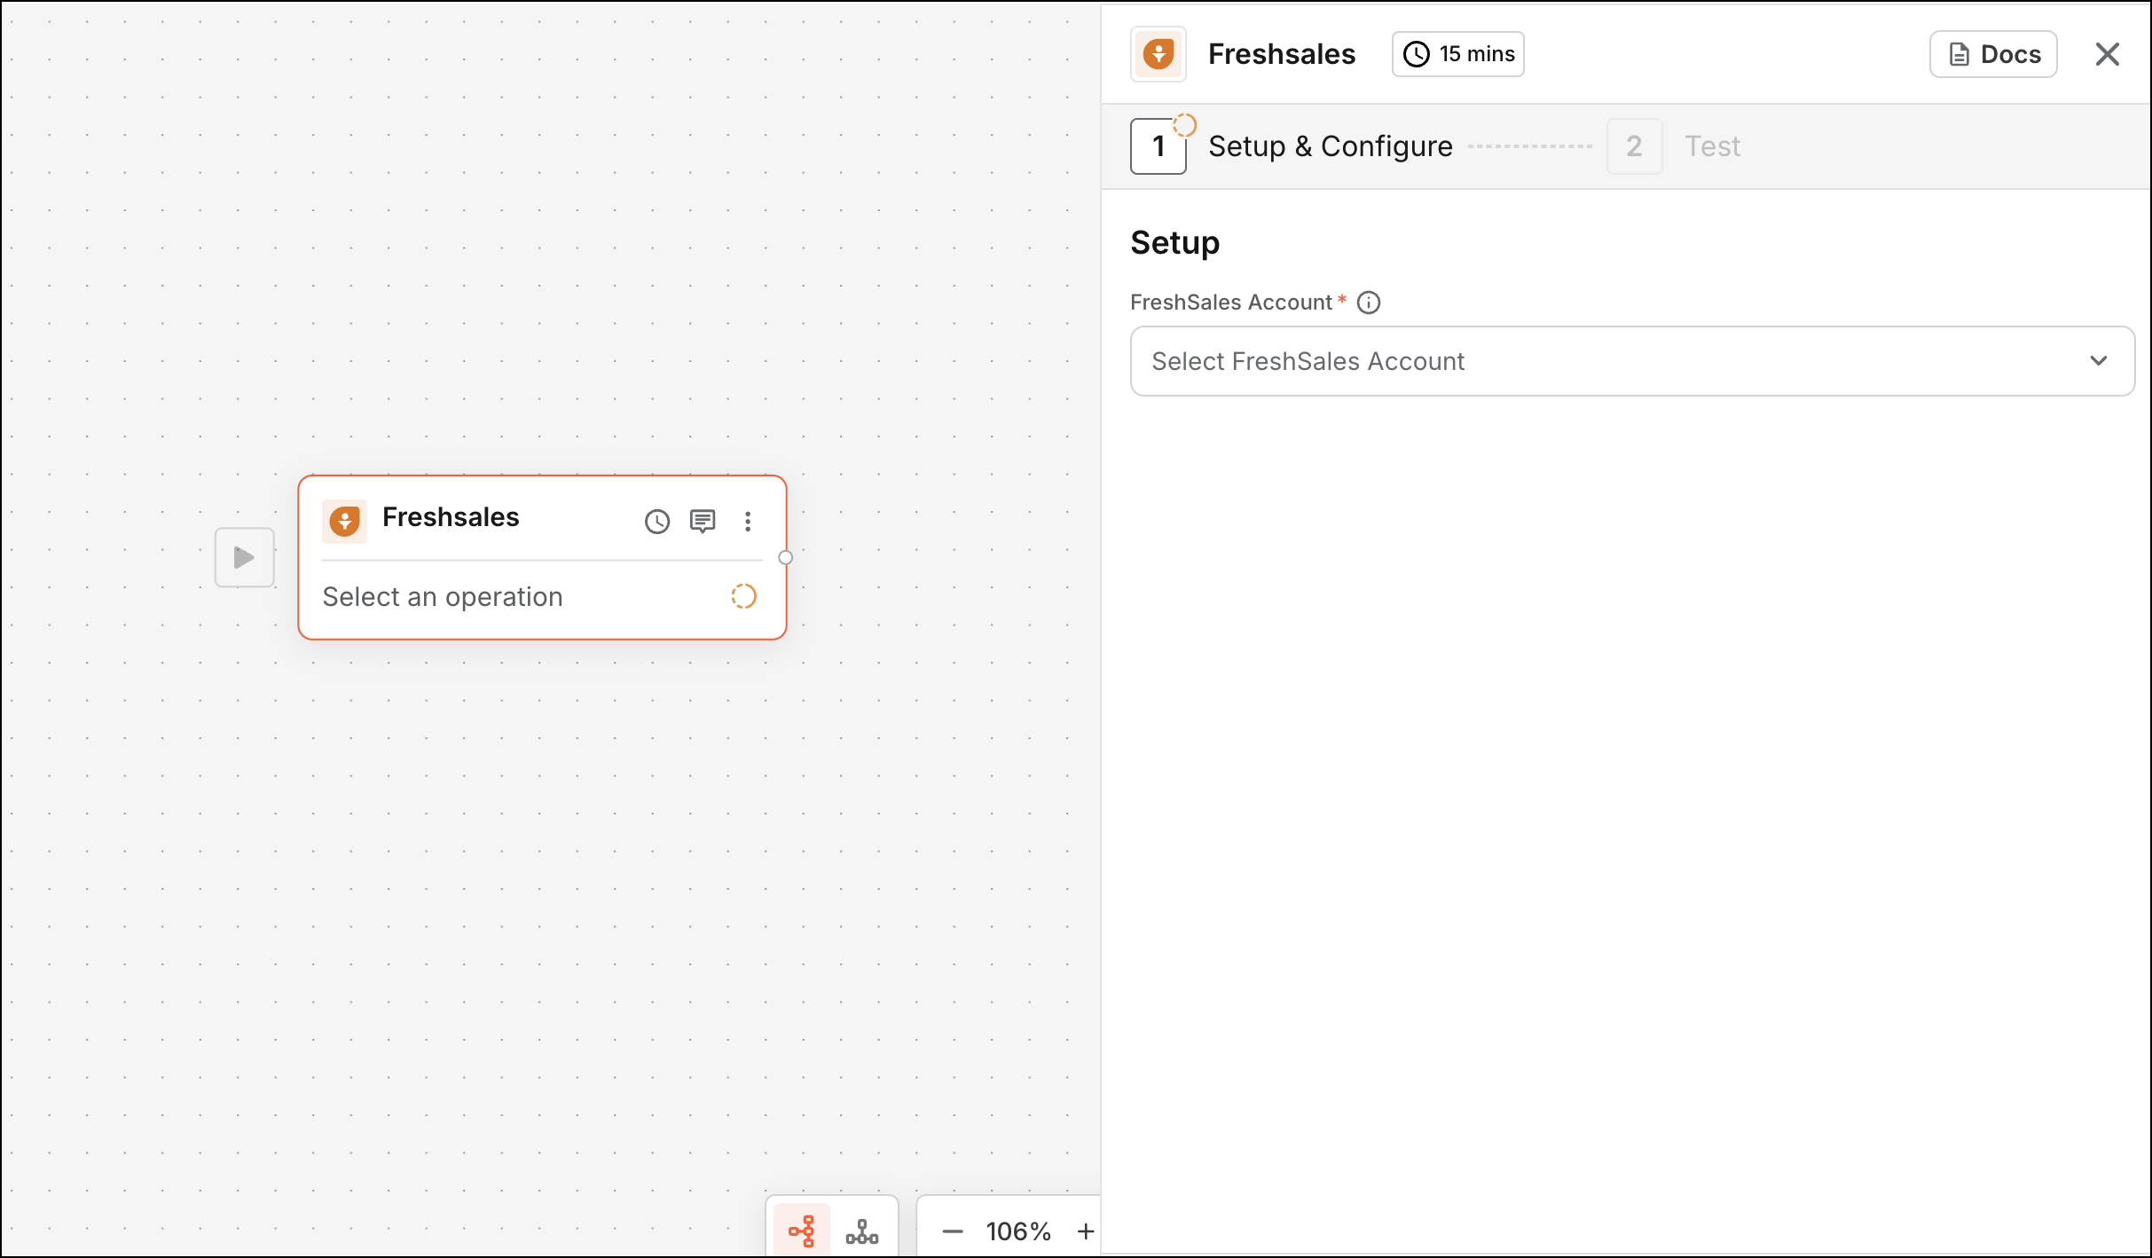
Task: Click the Freshsales logo in the panel header
Action: point(1158,54)
